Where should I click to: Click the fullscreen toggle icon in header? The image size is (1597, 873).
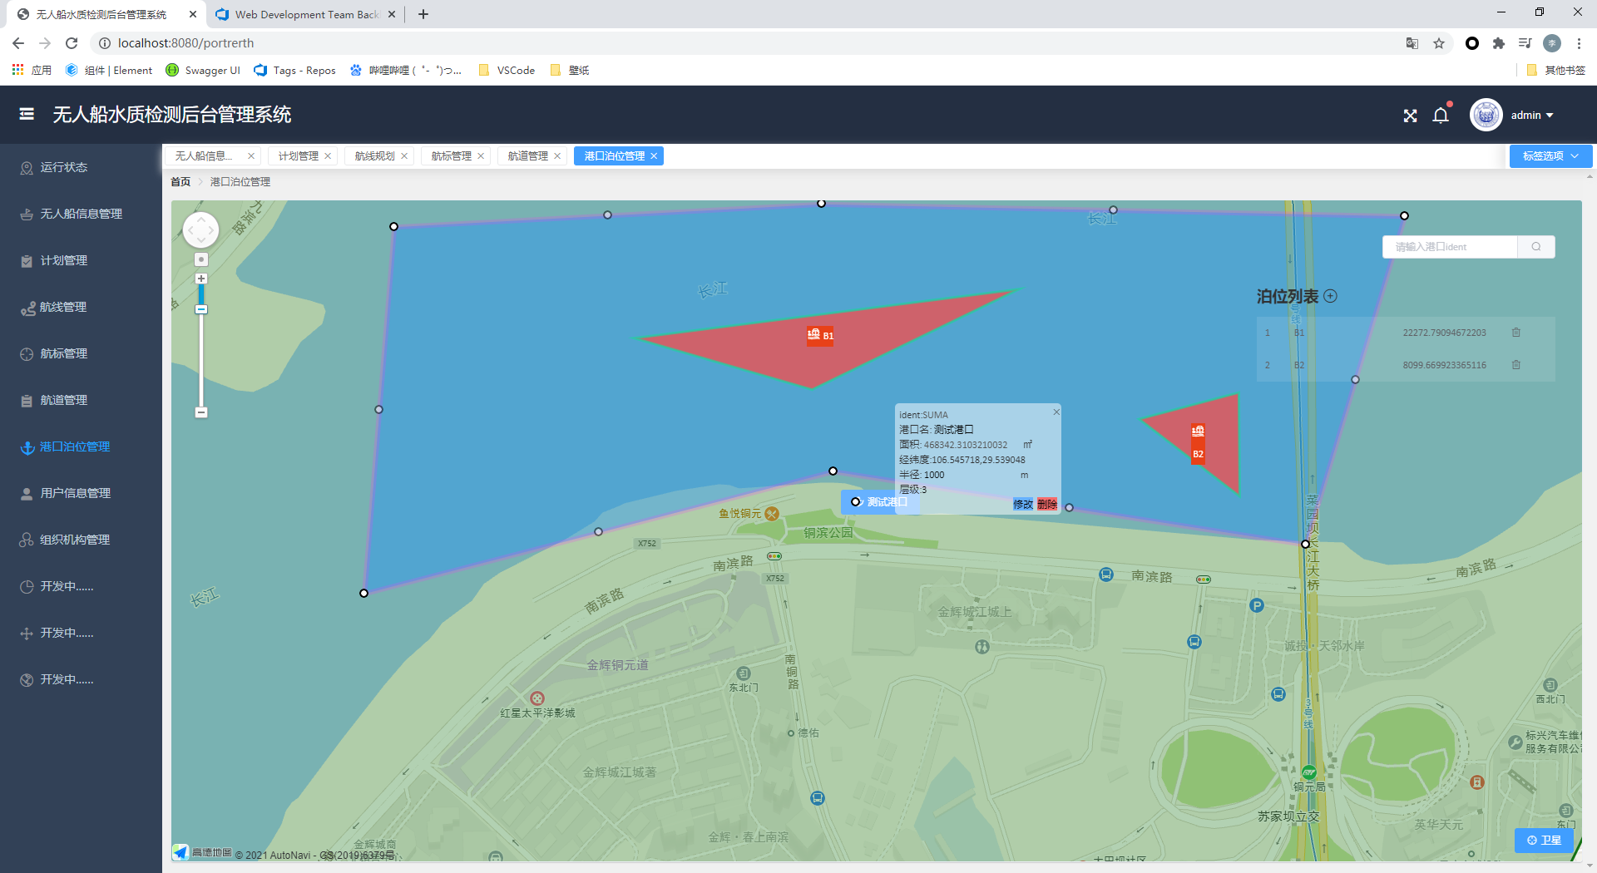1410,116
